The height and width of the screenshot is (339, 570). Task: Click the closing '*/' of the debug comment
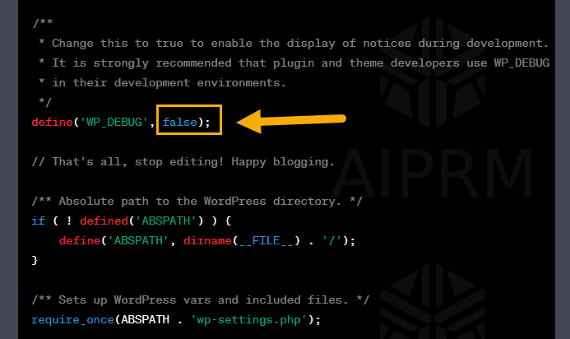[x=45, y=102]
